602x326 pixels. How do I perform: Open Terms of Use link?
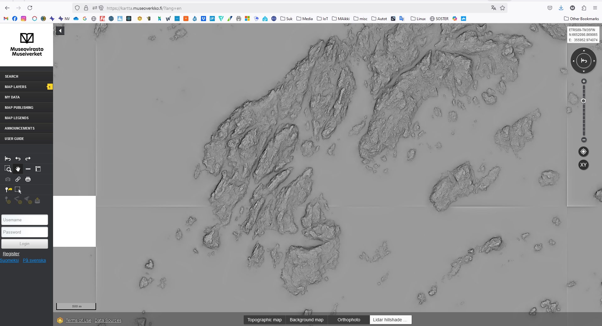point(79,320)
